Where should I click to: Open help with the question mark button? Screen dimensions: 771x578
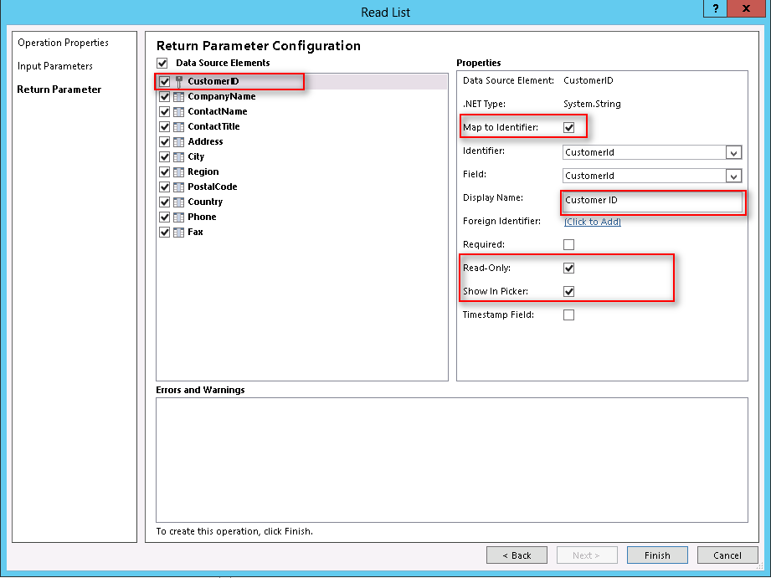pyautogui.click(x=715, y=8)
